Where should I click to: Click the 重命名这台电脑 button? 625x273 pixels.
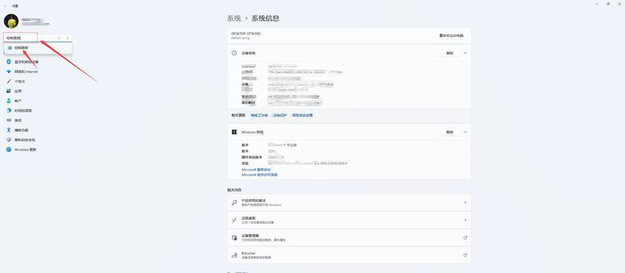[451, 35]
